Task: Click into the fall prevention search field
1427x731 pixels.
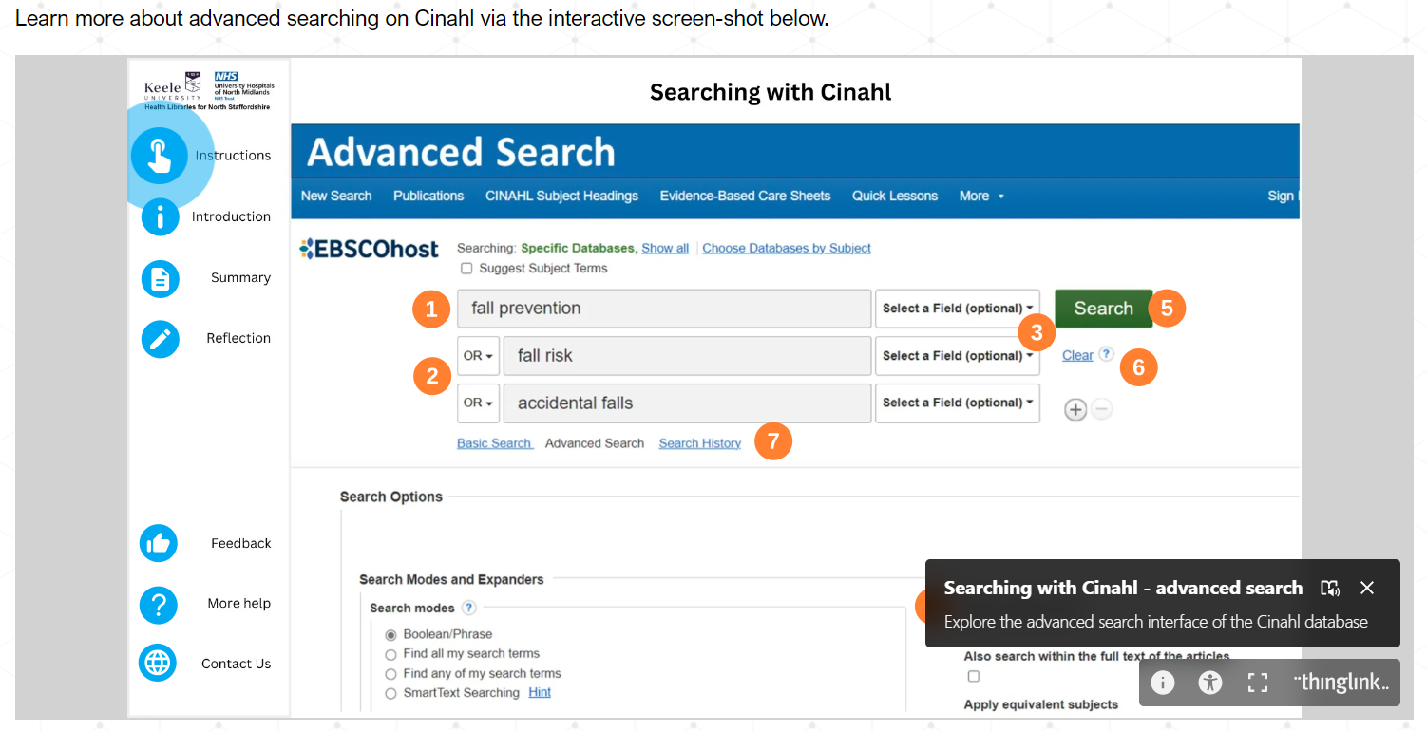Action: click(x=664, y=309)
